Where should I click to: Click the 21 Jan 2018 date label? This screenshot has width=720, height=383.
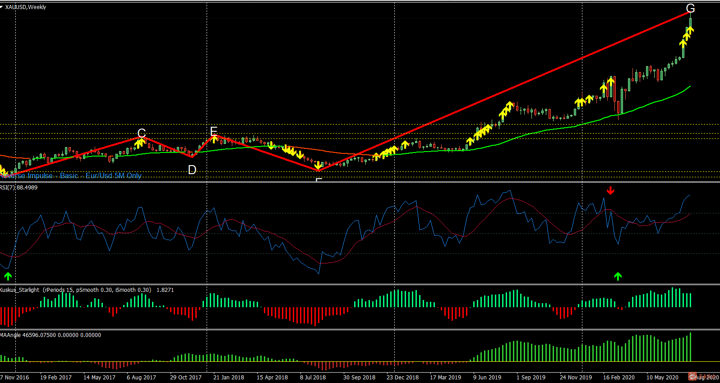(x=229, y=378)
